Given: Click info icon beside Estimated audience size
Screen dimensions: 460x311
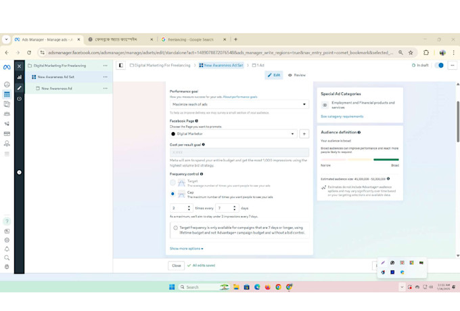Looking at the screenshot, I should click(x=388, y=179).
